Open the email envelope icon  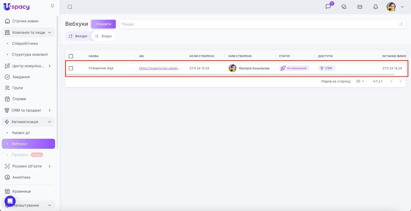coord(360,7)
